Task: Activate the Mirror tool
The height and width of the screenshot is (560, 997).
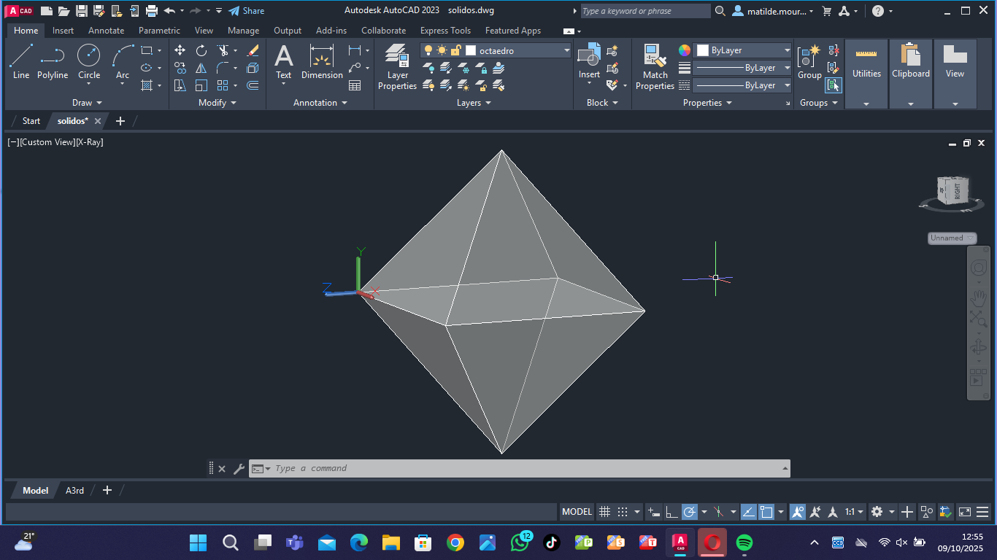Action: pyautogui.click(x=201, y=68)
